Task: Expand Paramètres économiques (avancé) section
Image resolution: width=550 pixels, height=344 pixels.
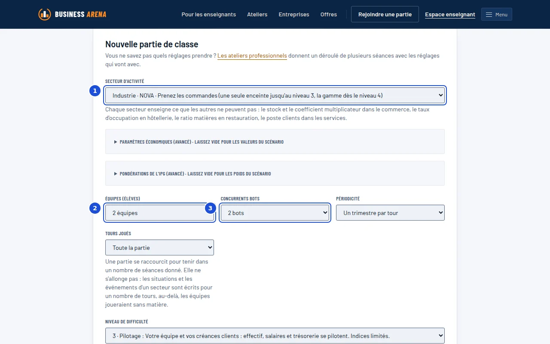Action: (x=275, y=141)
